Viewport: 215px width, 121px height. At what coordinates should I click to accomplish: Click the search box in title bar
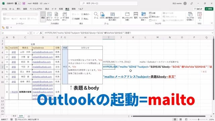pyautogui.click(x=109, y=3)
